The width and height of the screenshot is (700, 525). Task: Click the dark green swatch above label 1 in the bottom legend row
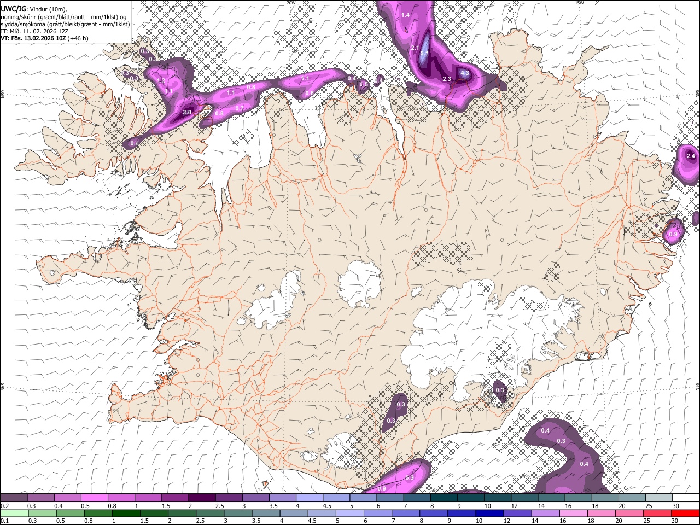pos(125,514)
